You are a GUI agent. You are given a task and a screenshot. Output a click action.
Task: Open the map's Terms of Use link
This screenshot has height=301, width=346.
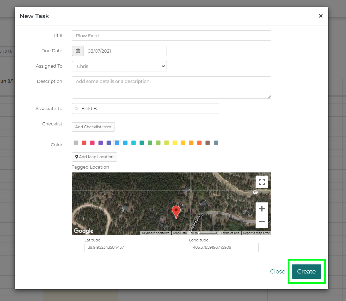click(x=230, y=233)
